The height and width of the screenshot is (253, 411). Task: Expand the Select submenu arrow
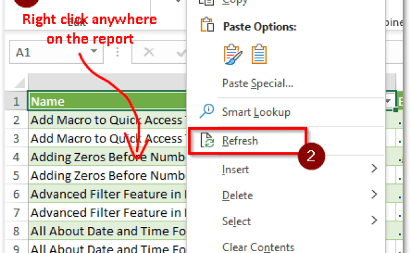pyautogui.click(x=374, y=220)
